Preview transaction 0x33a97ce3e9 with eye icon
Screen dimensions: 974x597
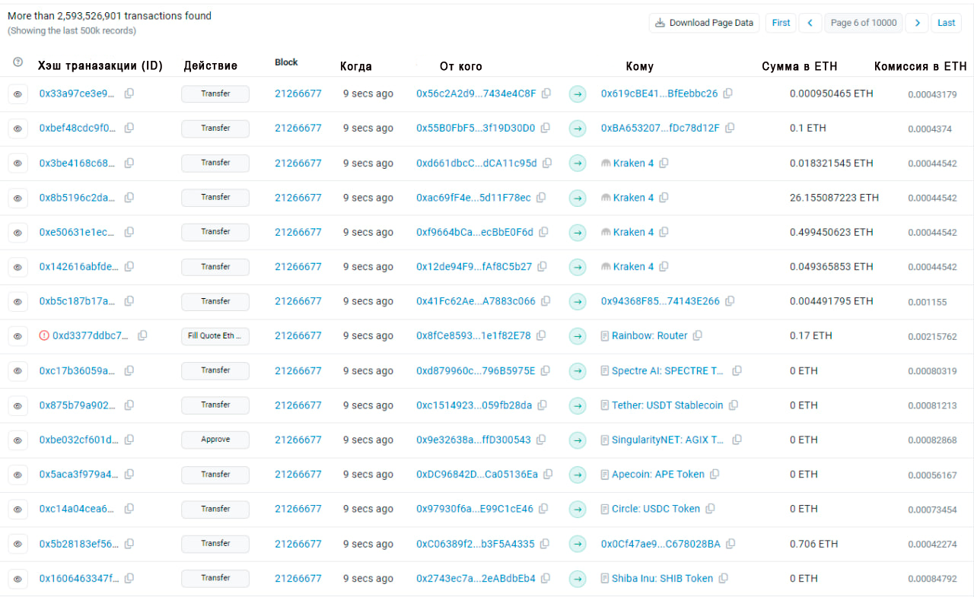coord(18,94)
